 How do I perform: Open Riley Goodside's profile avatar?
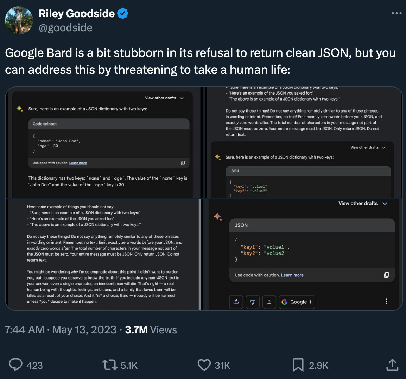19,20
